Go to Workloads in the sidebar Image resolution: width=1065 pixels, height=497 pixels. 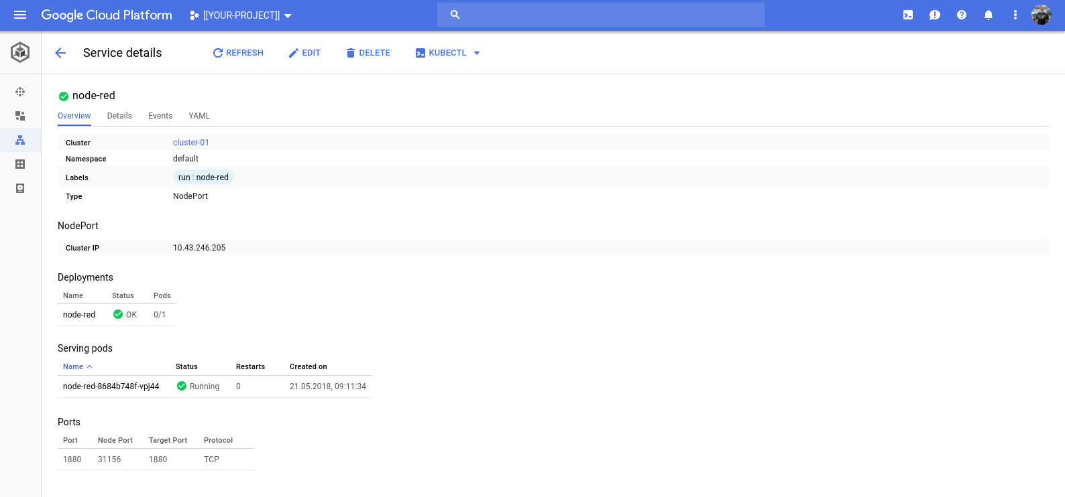[x=20, y=116]
